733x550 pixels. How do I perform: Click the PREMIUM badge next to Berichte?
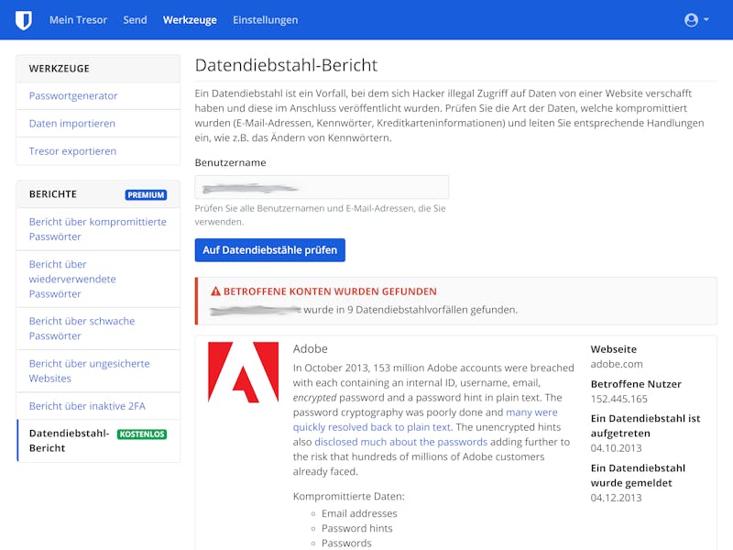(x=146, y=195)
